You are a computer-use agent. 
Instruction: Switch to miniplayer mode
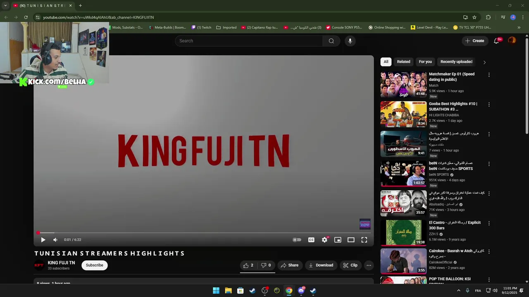click(x=338, y=240)
